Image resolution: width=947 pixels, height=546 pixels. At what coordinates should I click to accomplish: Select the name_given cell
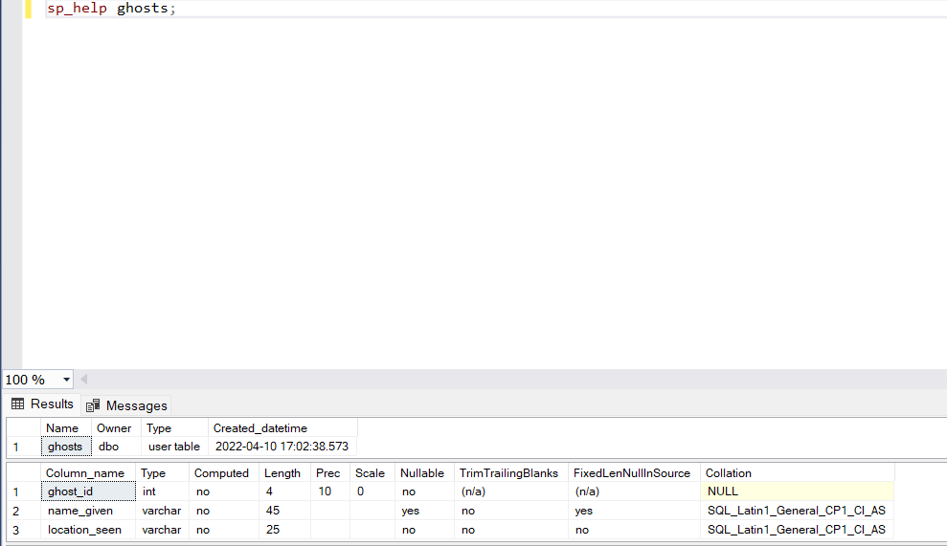click(88, 511)
